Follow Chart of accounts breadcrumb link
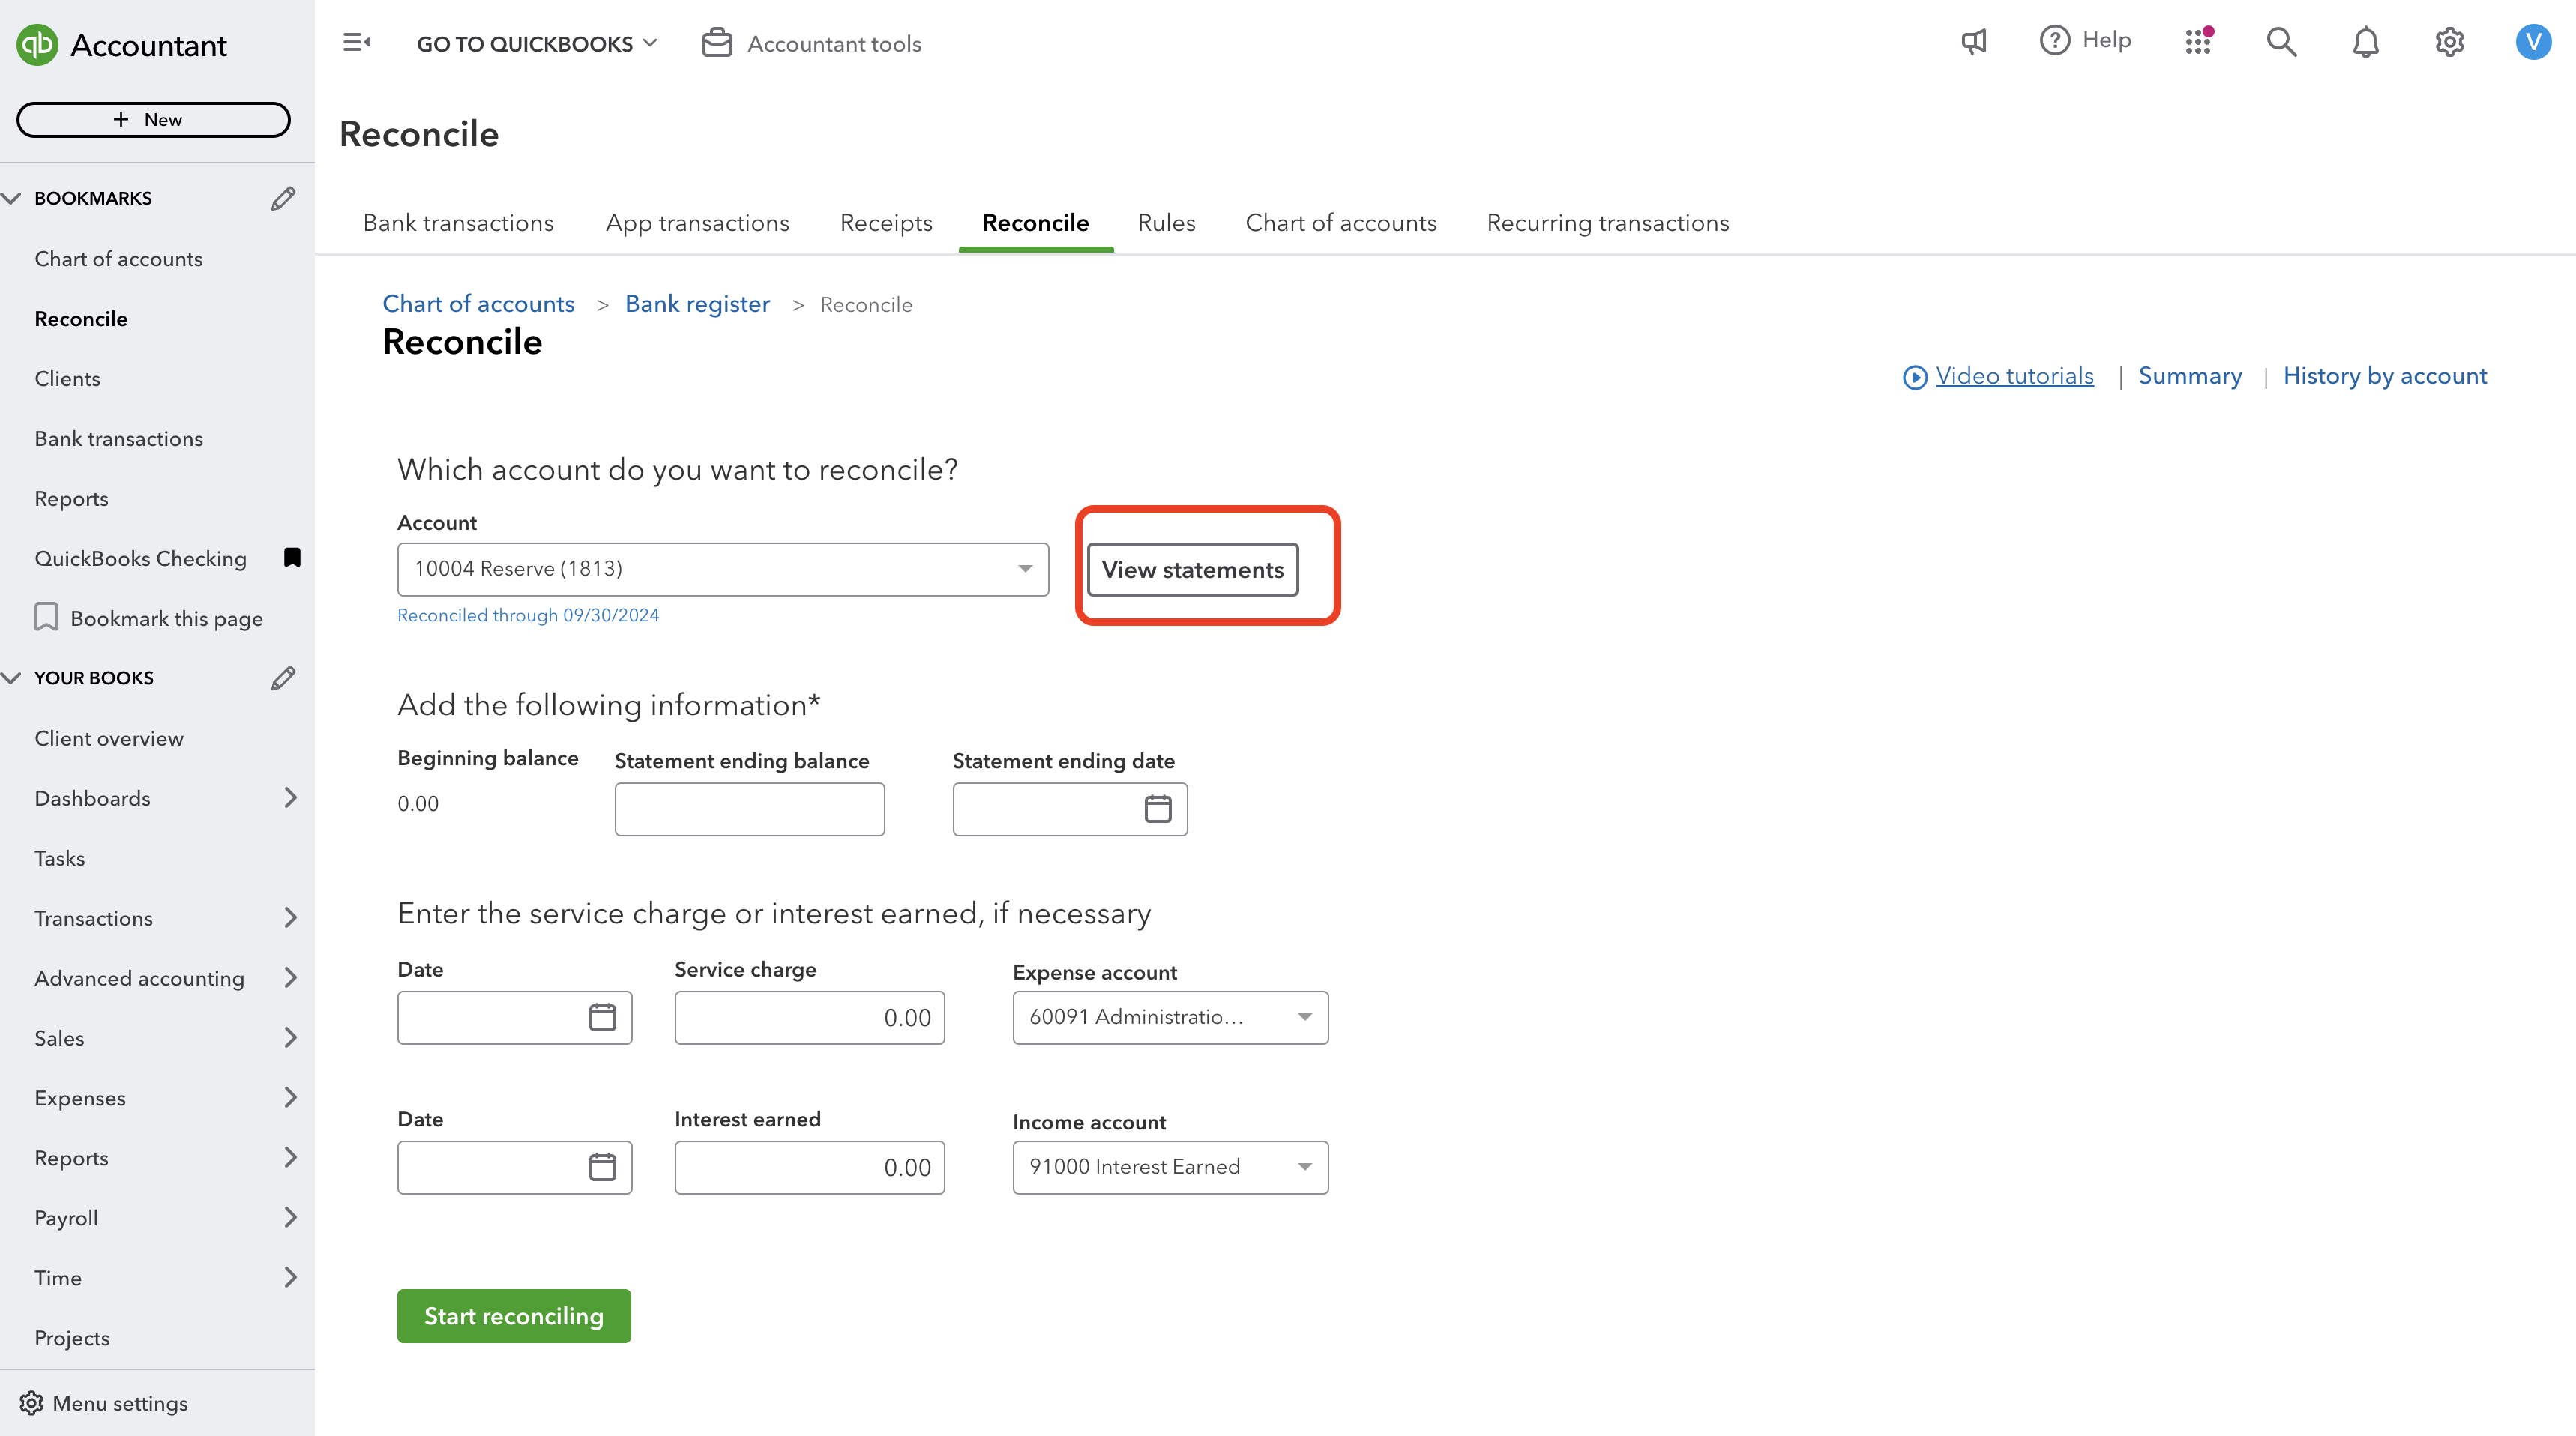2576x1436 pixels. (x=478, y=304)
